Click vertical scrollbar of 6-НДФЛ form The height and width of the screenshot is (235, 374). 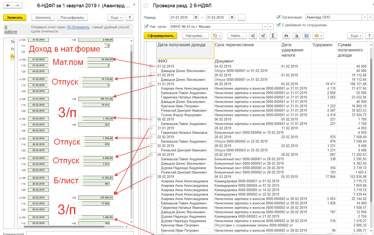point(131,117)
